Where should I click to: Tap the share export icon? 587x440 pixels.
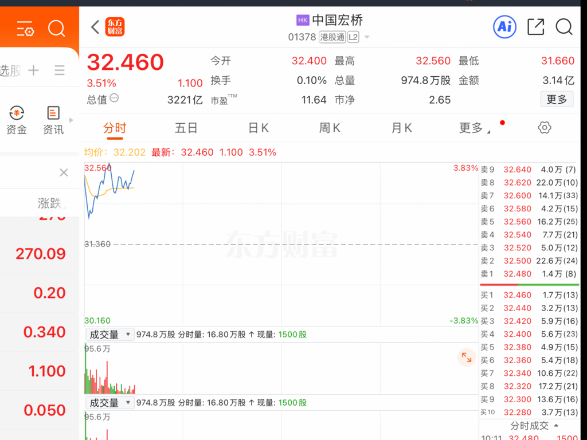pyautogui.click(x=536, y=27)
